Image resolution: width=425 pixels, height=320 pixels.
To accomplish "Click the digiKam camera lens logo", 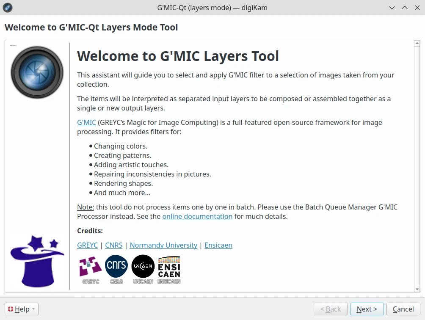I will click(x=37, y=72).
